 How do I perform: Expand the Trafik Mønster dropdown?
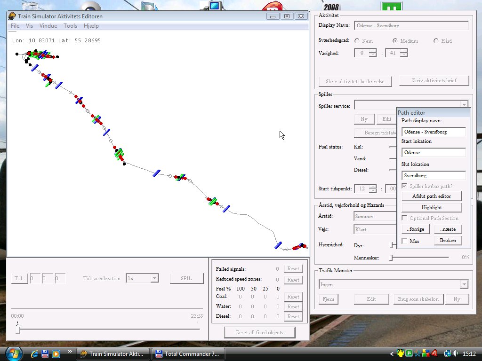click(464, 284)
